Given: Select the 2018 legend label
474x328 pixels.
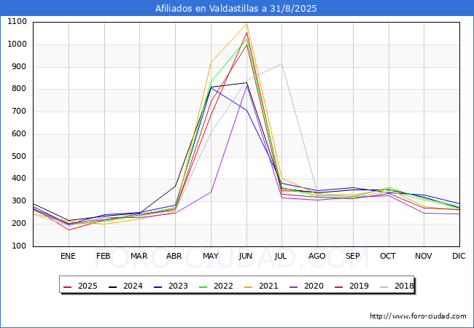Looking at the screenshot, I should point(404,286).
